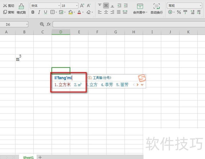The height and width of the screenshot is (159, 205).
Task: Decrease indent icon
Action: pyautogui.click(x=119, y=5)
